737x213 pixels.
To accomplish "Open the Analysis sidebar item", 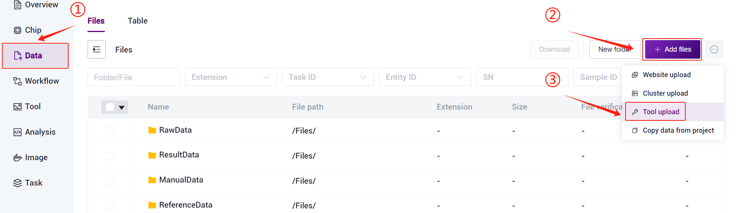I will click(x=34, y=132).
